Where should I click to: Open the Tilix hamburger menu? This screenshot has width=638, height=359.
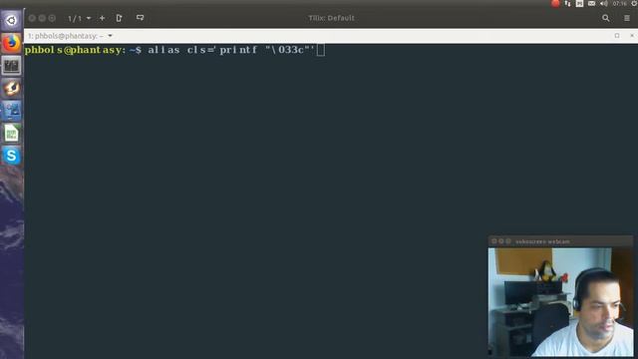pos(627,18)
